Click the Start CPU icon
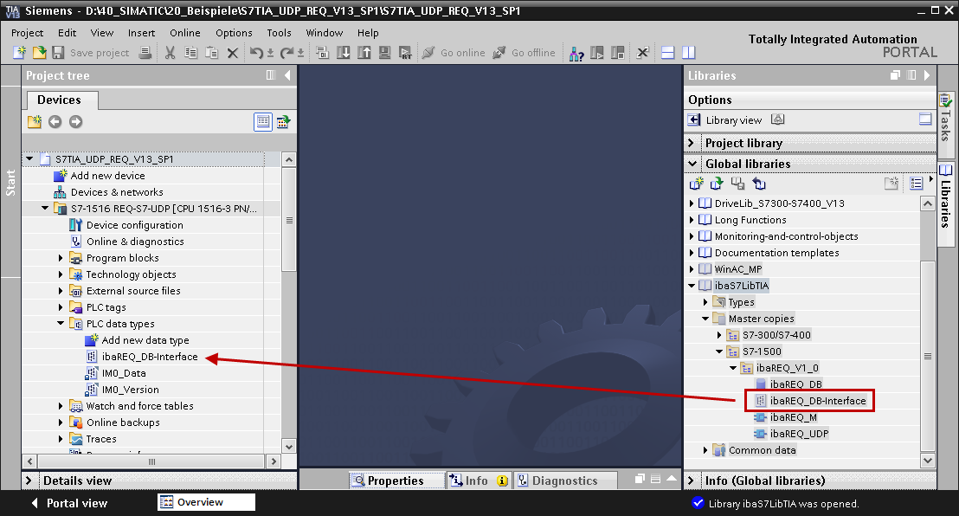The height and width of the screenshot is (516, 959). point(597,53)
